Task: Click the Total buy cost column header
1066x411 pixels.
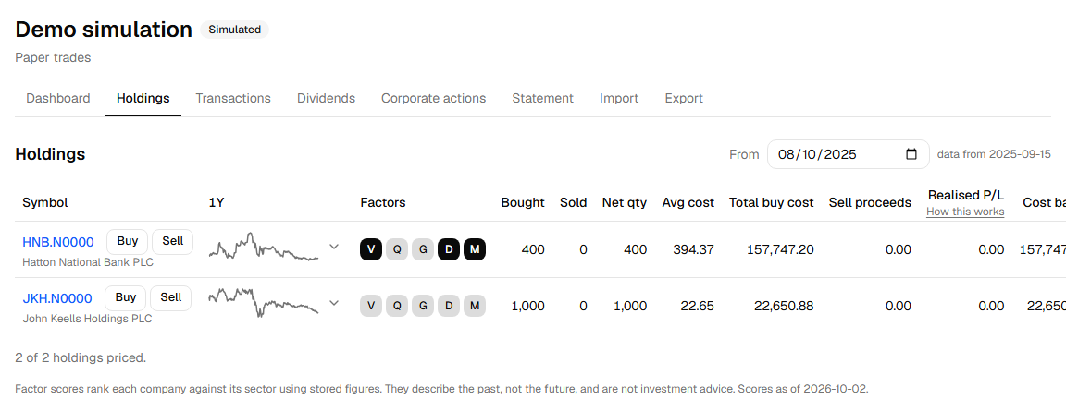Action: pos(772,203)
